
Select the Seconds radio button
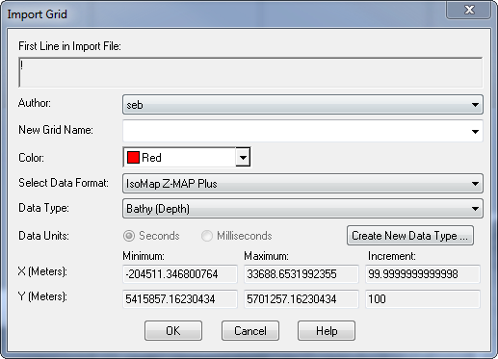pos(129,236)
